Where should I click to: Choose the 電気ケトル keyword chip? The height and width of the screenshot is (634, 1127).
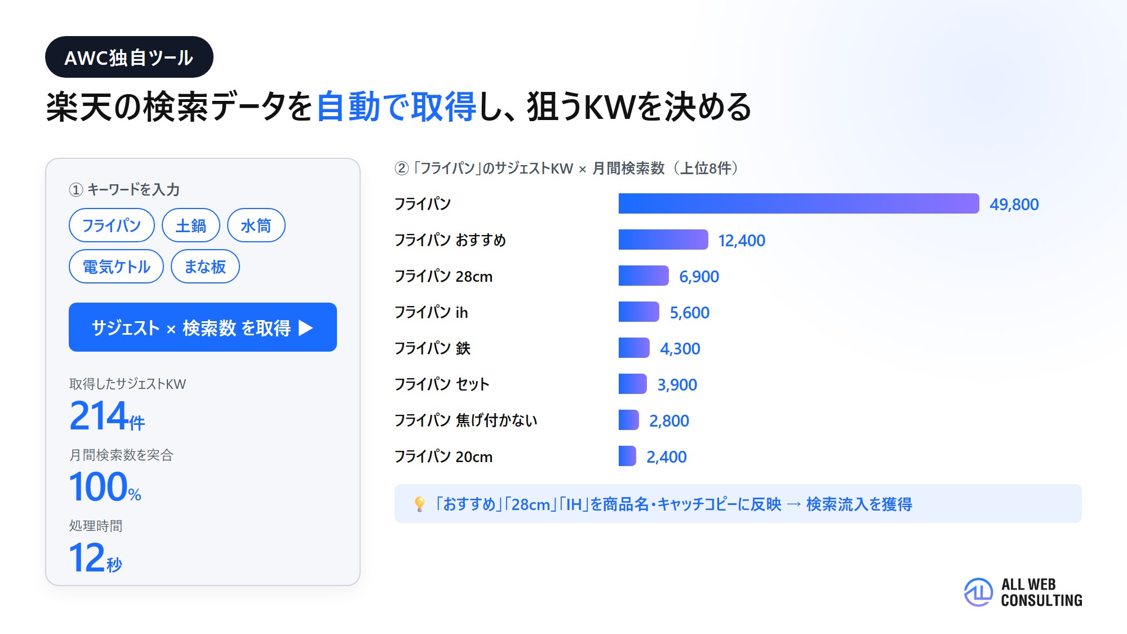click(116, 267)
